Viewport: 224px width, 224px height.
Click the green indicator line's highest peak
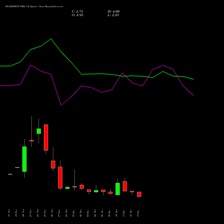click(51, 39)
